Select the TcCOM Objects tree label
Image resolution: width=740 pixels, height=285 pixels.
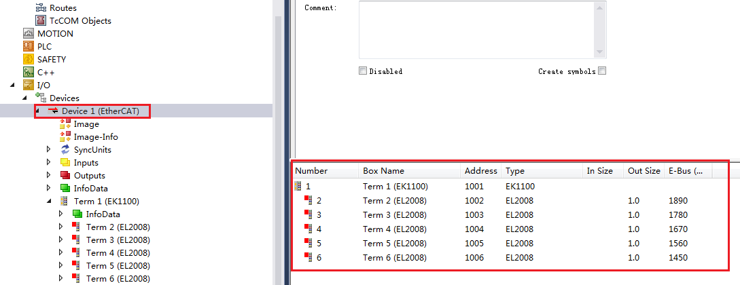81,21
